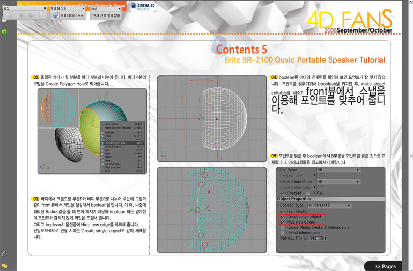The image size is (413, 271).
Task: Click the vertical scrollbar on right edge
Action: 410,135
